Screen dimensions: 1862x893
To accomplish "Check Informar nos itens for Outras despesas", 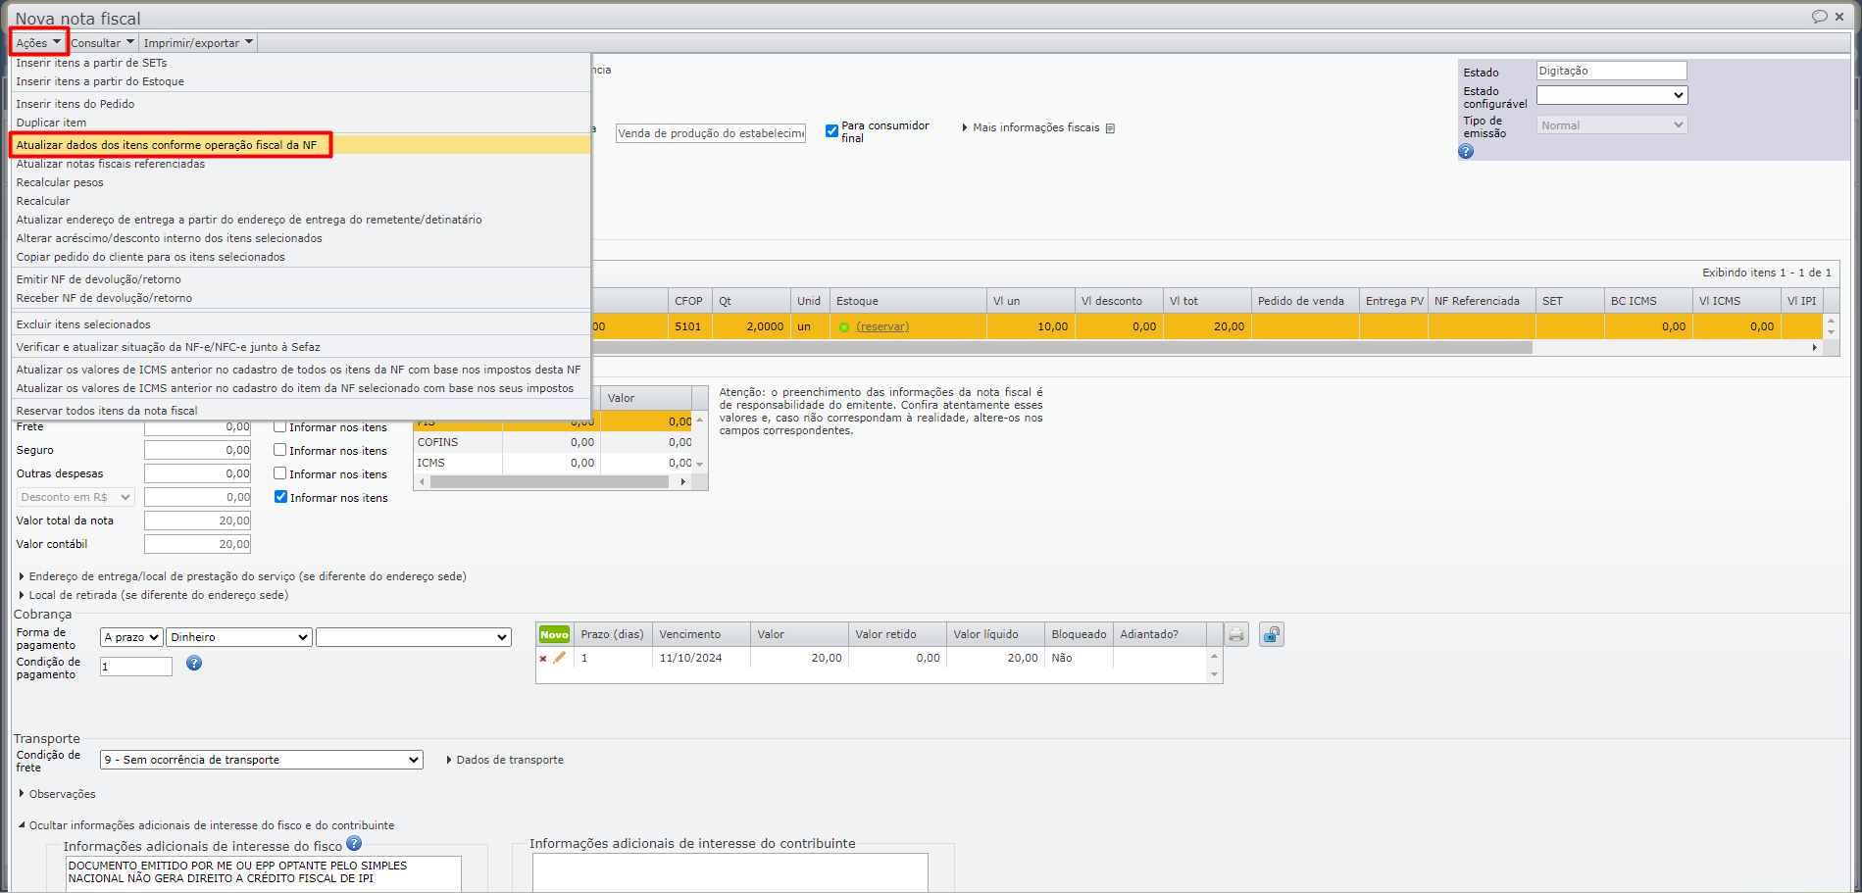I will point(280,473).
